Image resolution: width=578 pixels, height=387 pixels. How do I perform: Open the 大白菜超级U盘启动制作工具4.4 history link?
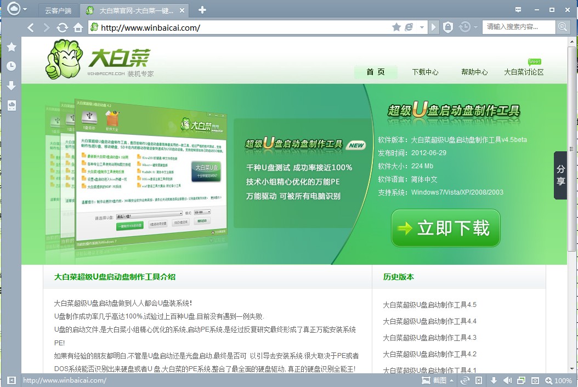pos(429,321)
